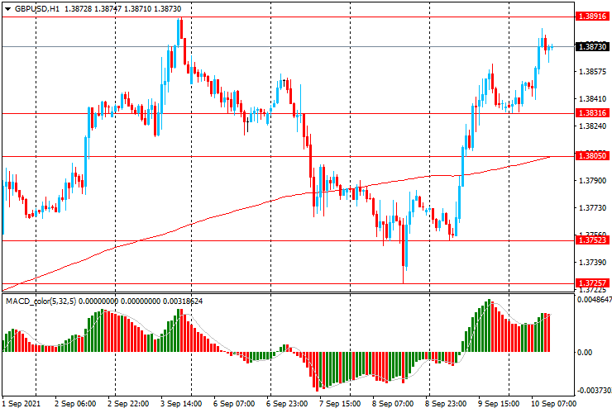Click the 1 Sep 2021 time label

pyautogui.click(x=21, y=403)
